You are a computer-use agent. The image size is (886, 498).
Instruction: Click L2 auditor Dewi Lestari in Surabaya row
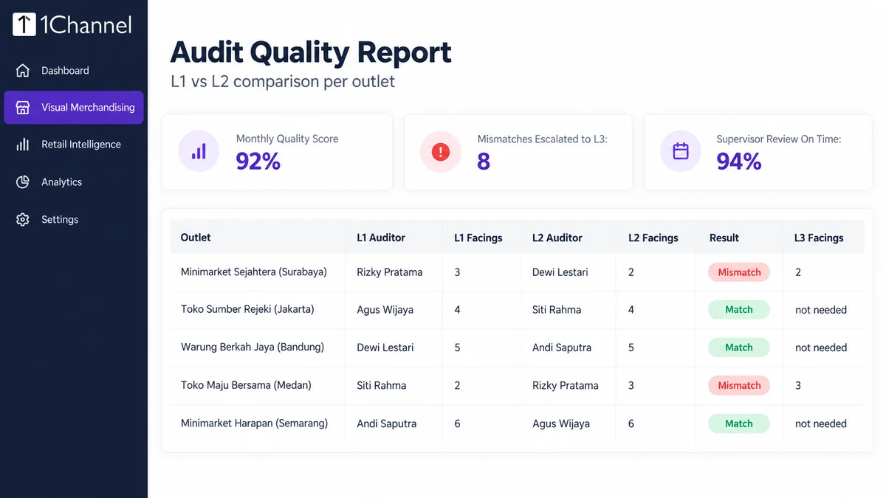pyautogui.click(x=560, y=272)
